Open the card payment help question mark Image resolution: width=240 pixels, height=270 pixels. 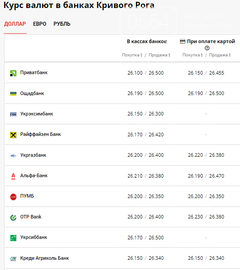tap(207, 48)
